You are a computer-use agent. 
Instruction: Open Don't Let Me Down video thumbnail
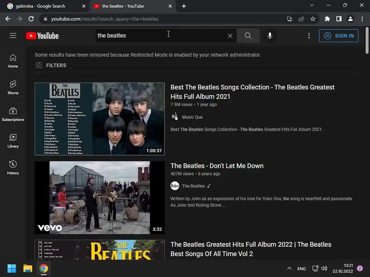pos(100,197)
